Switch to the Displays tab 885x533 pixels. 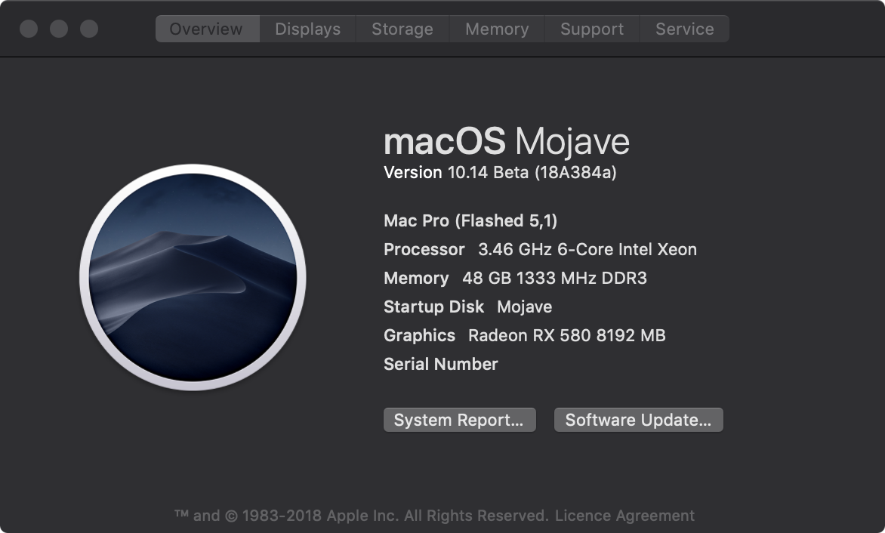[x=307, y=29]
